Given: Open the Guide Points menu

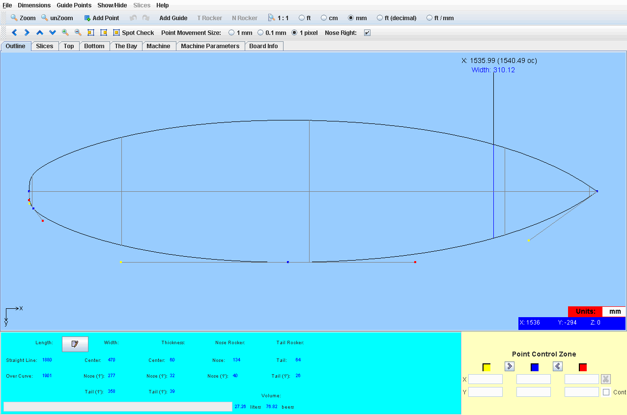Looking at the screenshot, I should coord(74,5).
